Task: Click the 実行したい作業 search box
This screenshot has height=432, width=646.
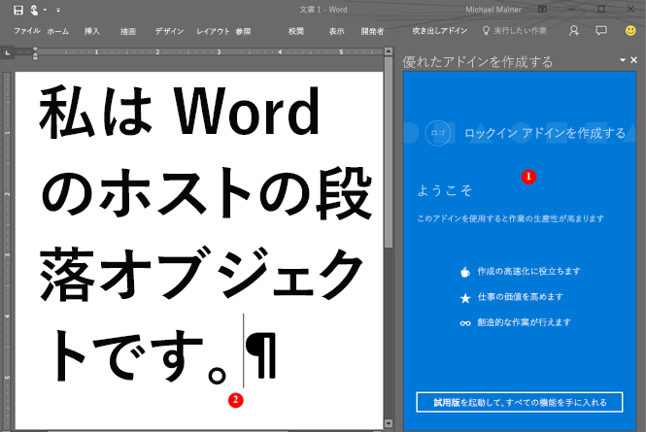Action: [521, 31]
